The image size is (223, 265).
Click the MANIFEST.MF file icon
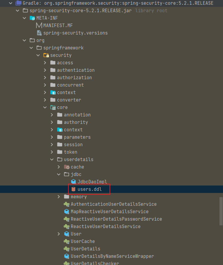pyautogui.click(x=39, y=26)
